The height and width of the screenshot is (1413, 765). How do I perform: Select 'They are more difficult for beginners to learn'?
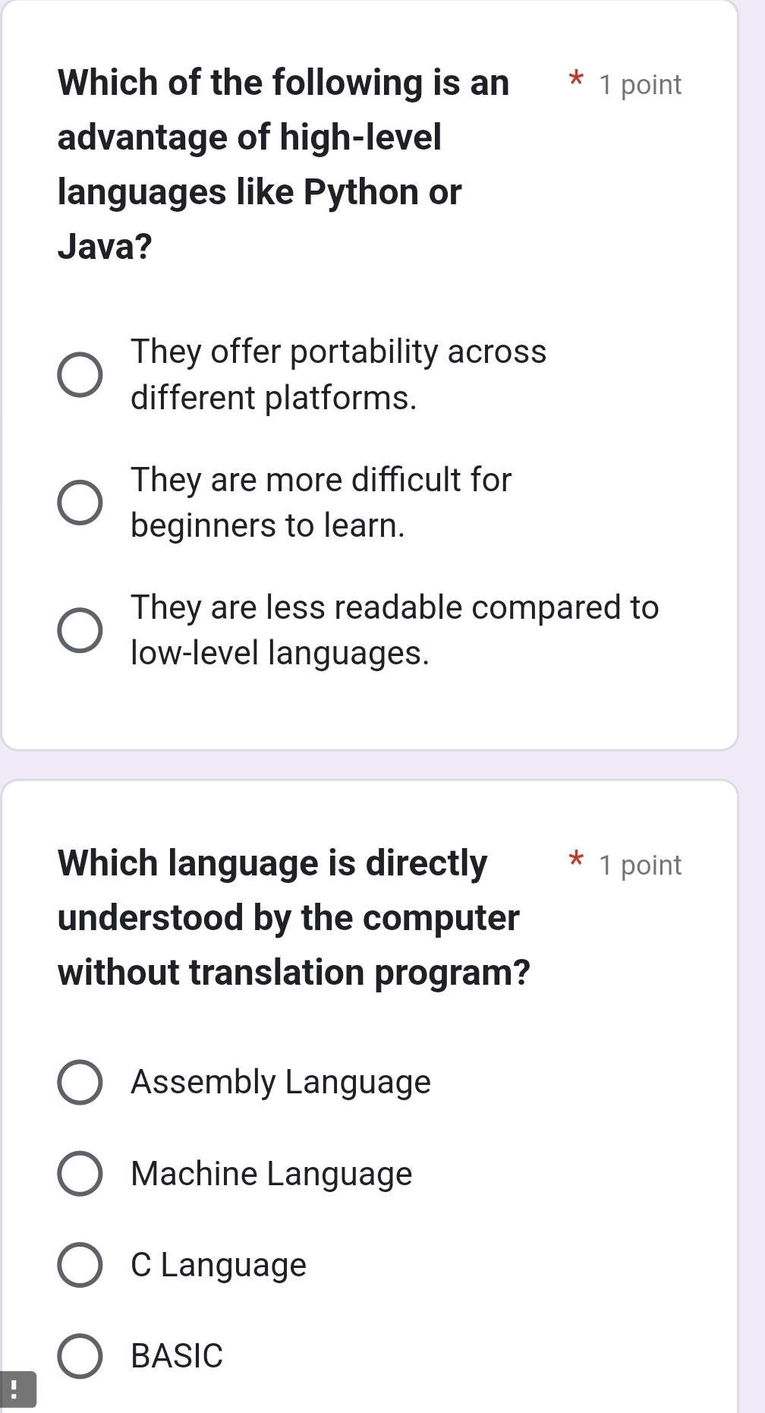[78, 501]
